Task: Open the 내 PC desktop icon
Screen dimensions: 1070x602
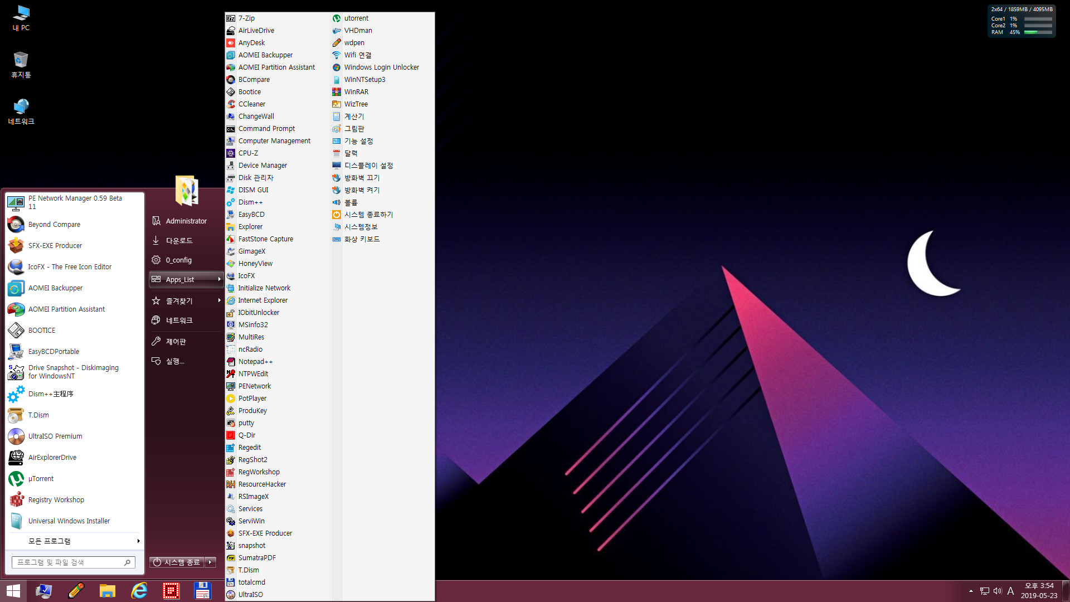Action: point(21,18)
